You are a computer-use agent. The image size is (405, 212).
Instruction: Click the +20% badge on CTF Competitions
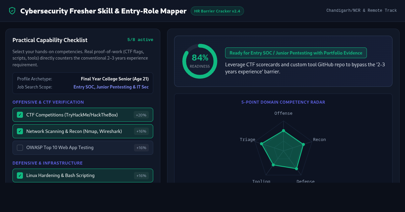click(141, 115)
